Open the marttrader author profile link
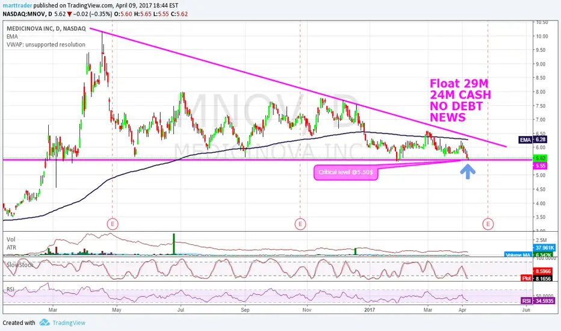This screenshot has height=331, width=561. click(x=17, y=5)
